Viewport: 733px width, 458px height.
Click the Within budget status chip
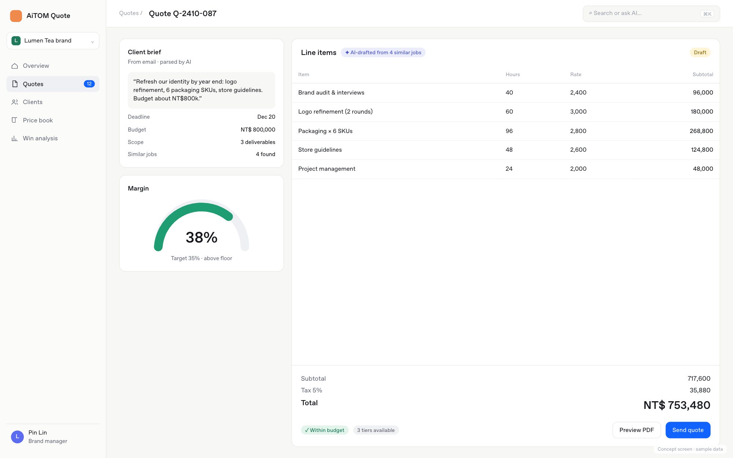point(324,430)
